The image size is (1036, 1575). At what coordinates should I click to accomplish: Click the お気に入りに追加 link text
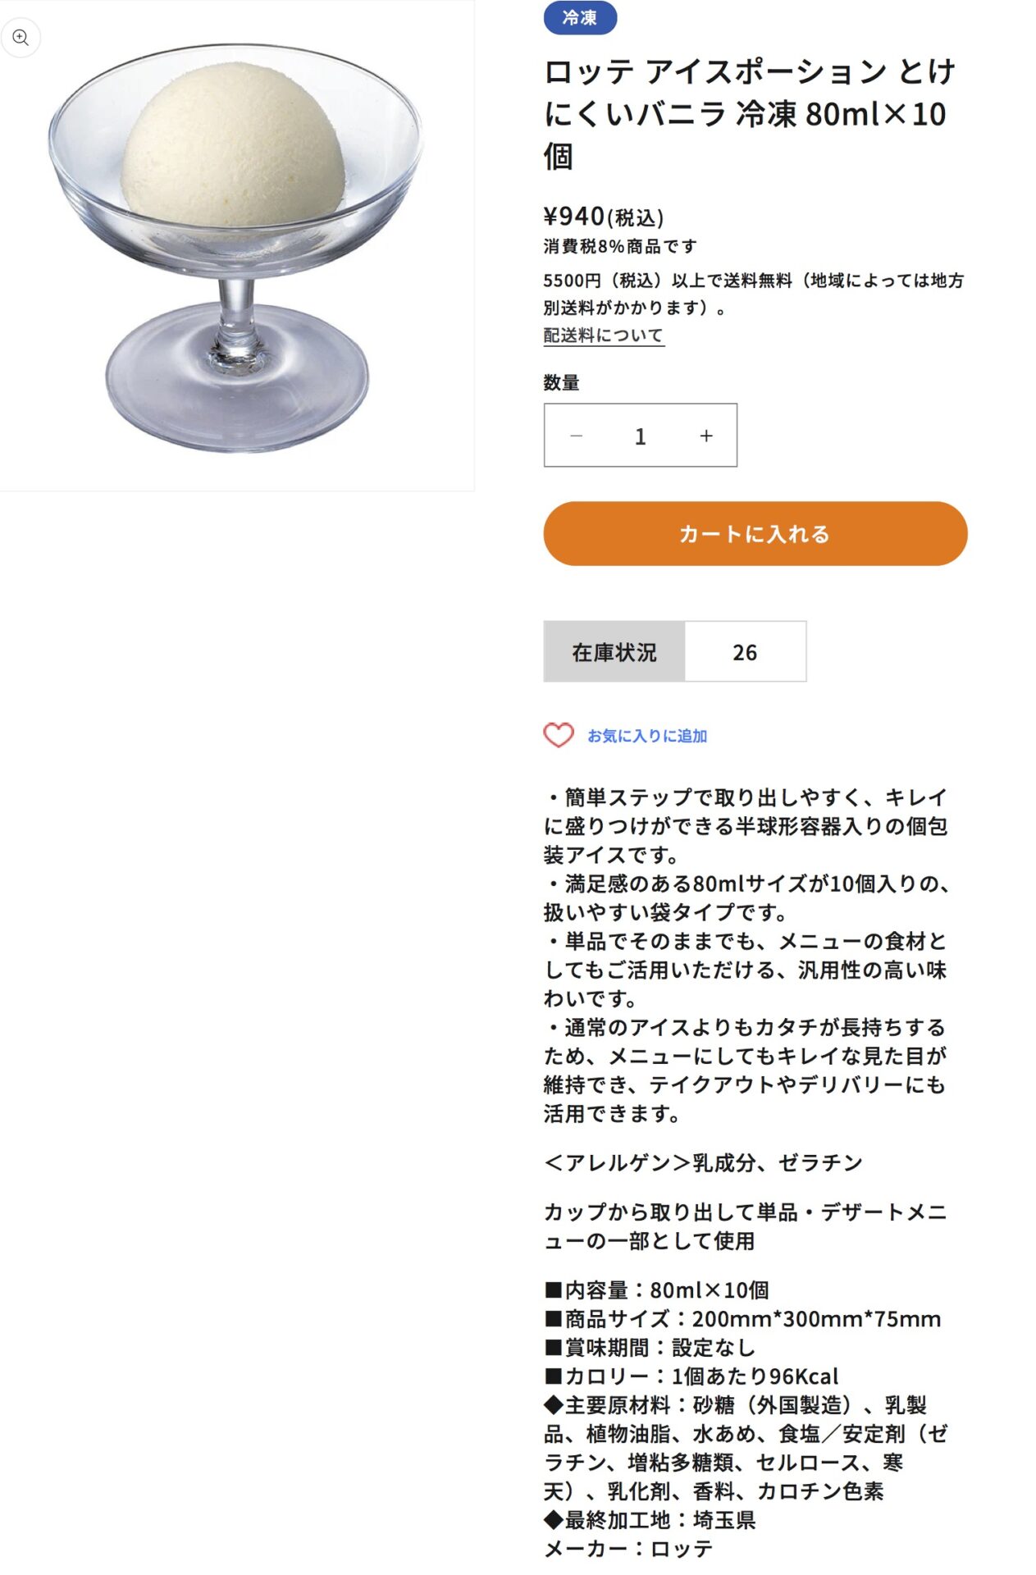[647, 736]
